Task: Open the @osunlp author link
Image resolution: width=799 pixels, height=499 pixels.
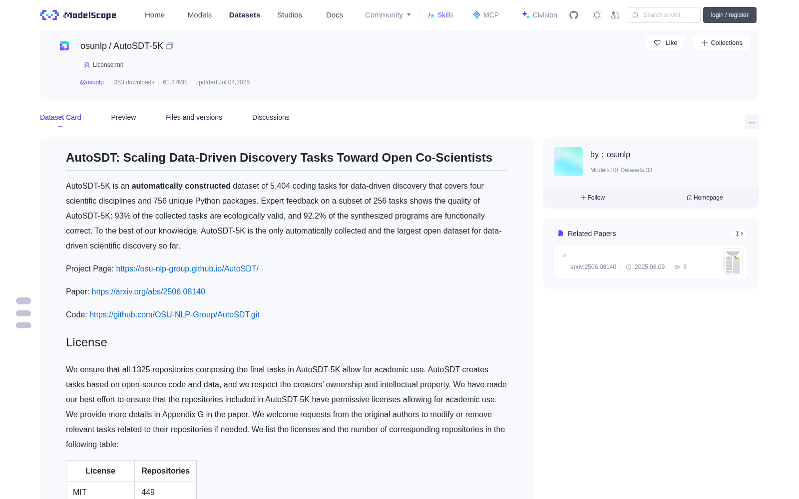Action: coord(92,82)
